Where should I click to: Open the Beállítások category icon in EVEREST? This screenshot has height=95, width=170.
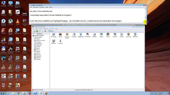pyautogui.click(x=135, y=35)
